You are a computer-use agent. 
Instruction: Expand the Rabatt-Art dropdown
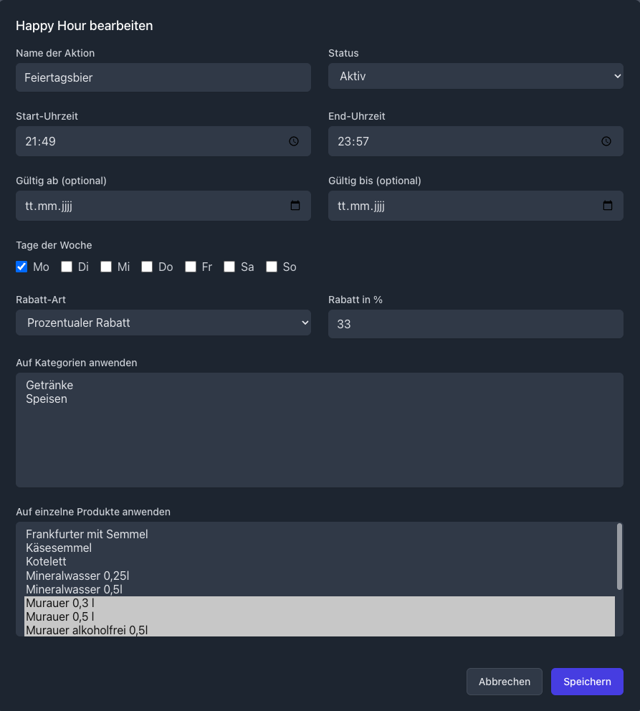(x=163, y=323)
